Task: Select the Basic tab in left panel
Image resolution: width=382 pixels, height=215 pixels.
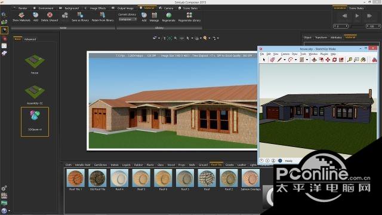Action: click(18, 39)
